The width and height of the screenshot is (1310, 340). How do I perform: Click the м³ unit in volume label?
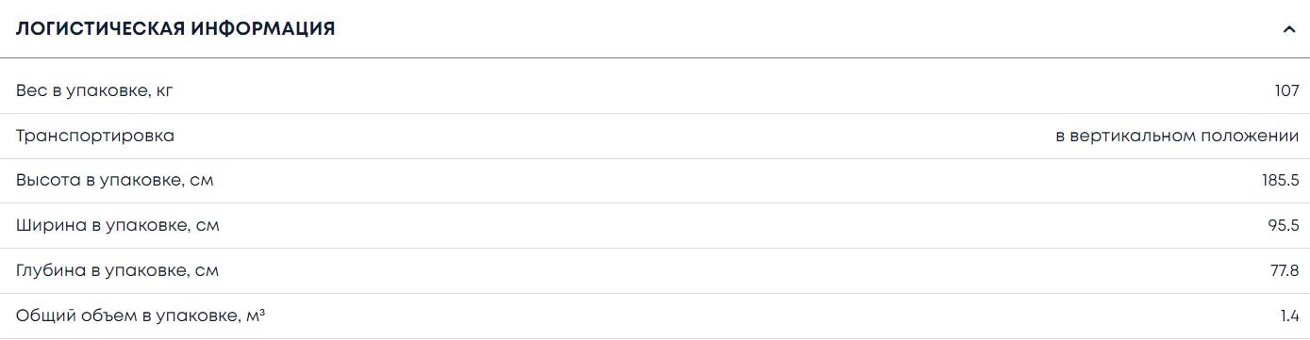click(255, 316)
